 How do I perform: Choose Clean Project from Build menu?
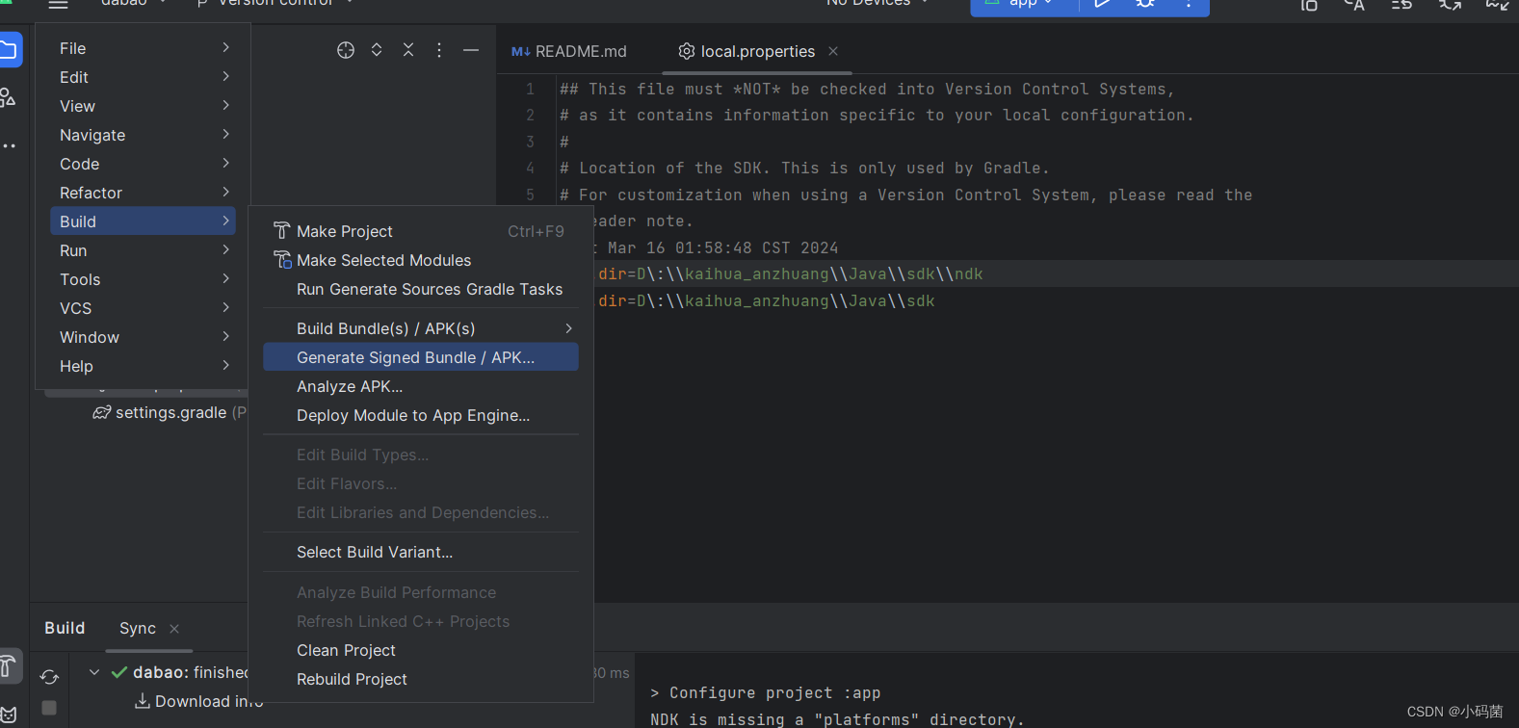pyautogui.click(x=421, y=650)
